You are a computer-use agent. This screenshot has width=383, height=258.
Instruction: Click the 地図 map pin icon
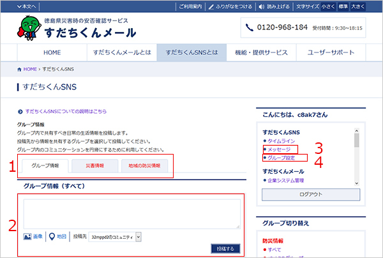[x=52, y=236]
